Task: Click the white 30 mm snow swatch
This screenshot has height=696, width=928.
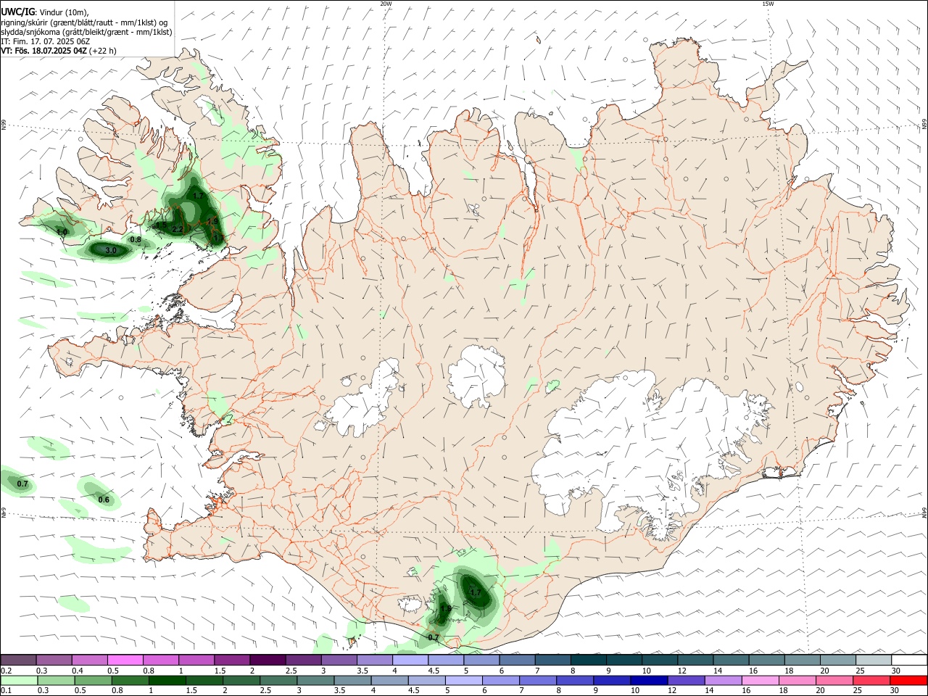Action: point(909,660)
